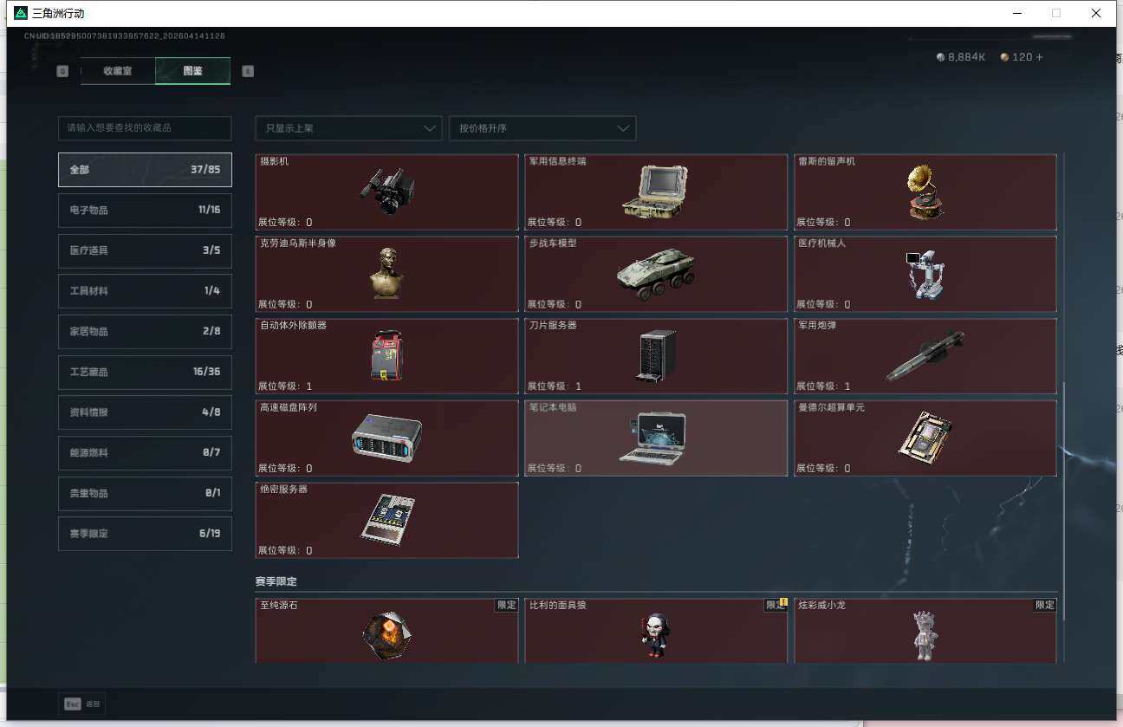Select the 军用信息终端 terminal icon
The height and width of the screenshot is (727, 1123).
(655, 191)
